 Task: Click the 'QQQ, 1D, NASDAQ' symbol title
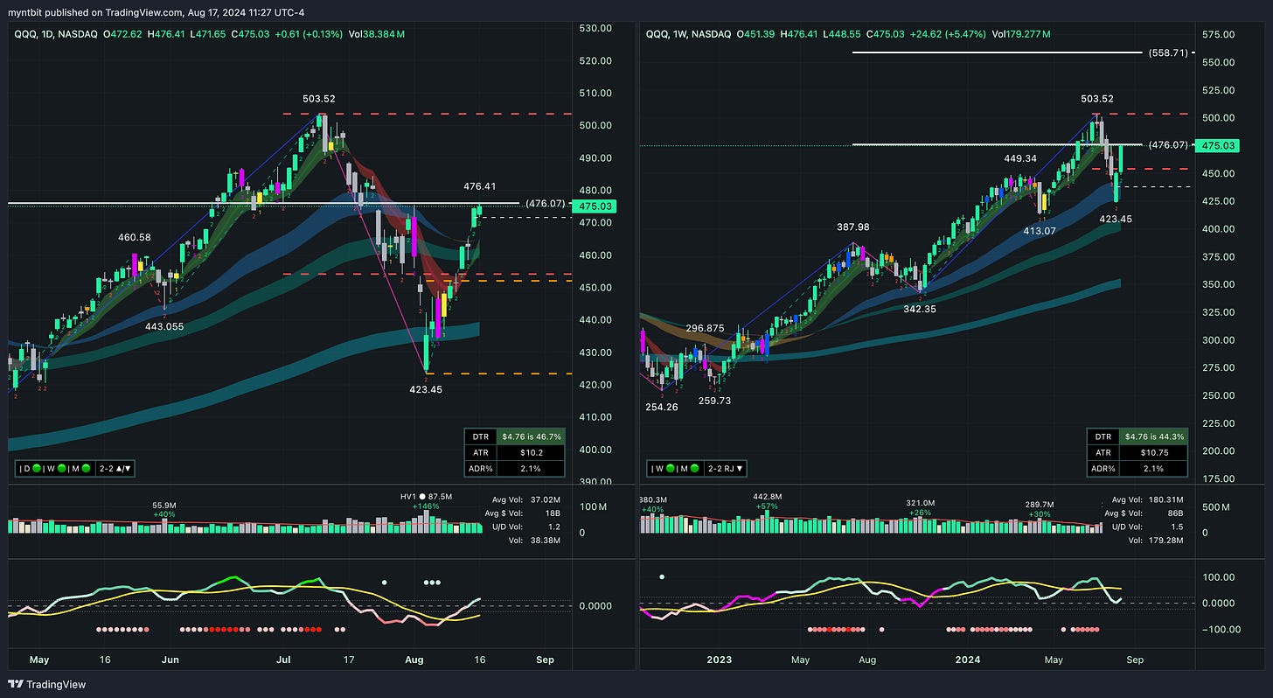(x=54, y=33)
